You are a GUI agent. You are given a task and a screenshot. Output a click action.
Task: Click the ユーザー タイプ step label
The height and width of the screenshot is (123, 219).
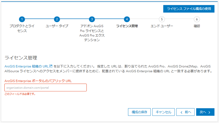click(57, 26)
